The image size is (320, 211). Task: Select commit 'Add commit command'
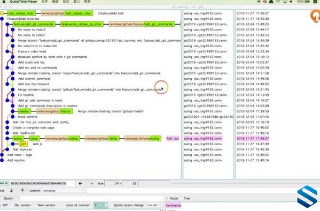[x=34, y=79]
